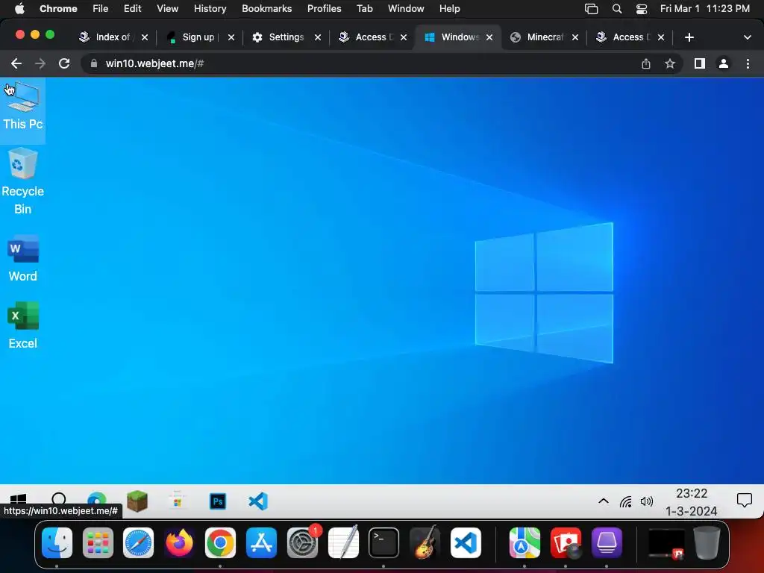Launch Firefox from the Dock
The width and height of the screenshot is (764, 573).
(179, 543)
